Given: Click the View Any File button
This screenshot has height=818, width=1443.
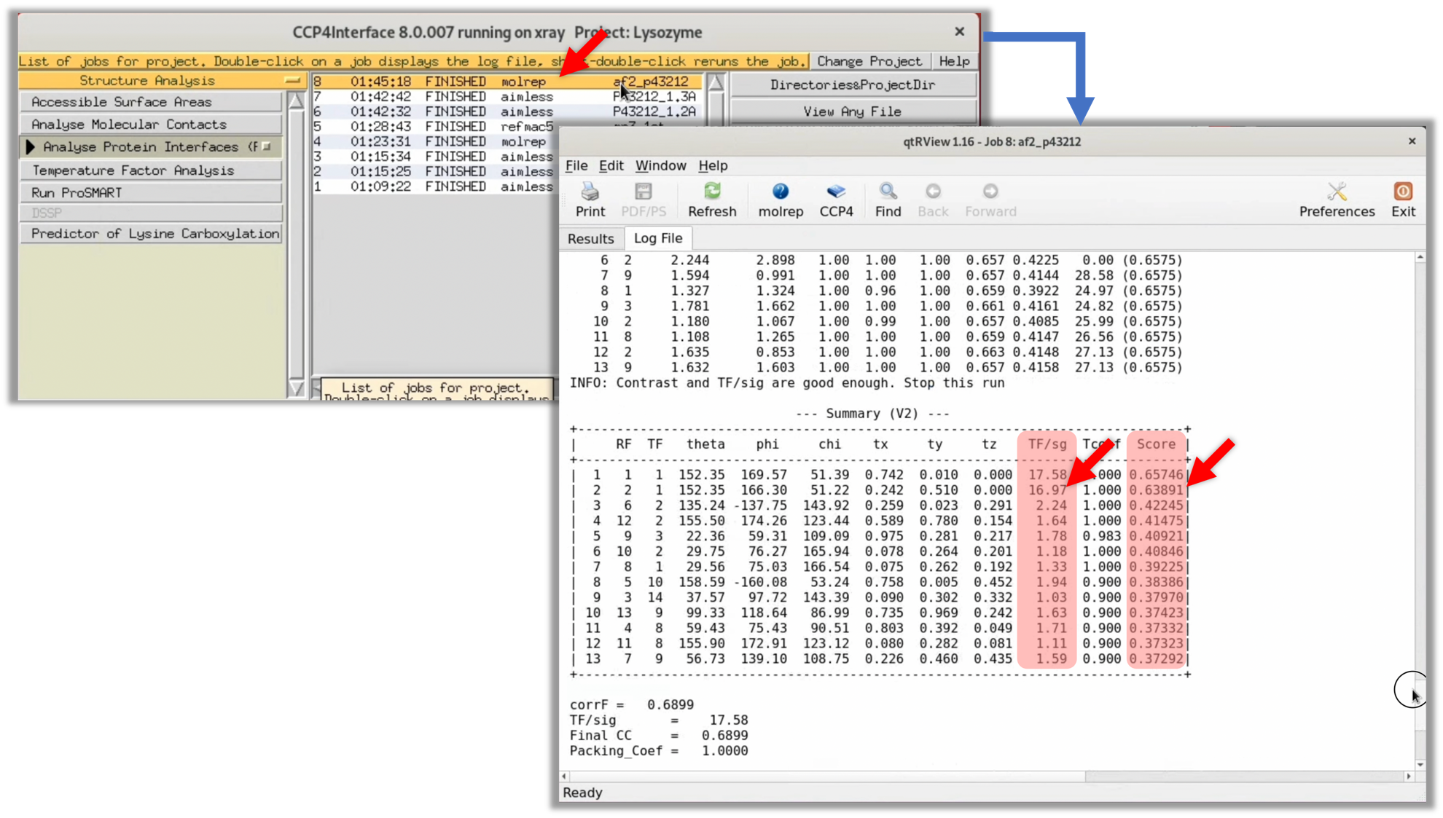Looking at the screenshot, I should pos(852,111).
